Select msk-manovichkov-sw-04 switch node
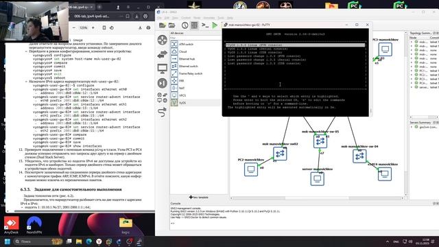This screenshot has height=247, width=439. 359,156
